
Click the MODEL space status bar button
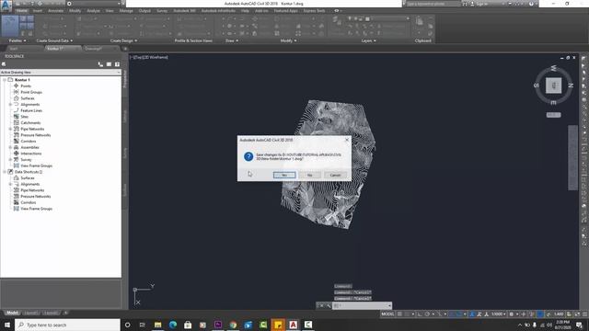(x=387, y=314)
